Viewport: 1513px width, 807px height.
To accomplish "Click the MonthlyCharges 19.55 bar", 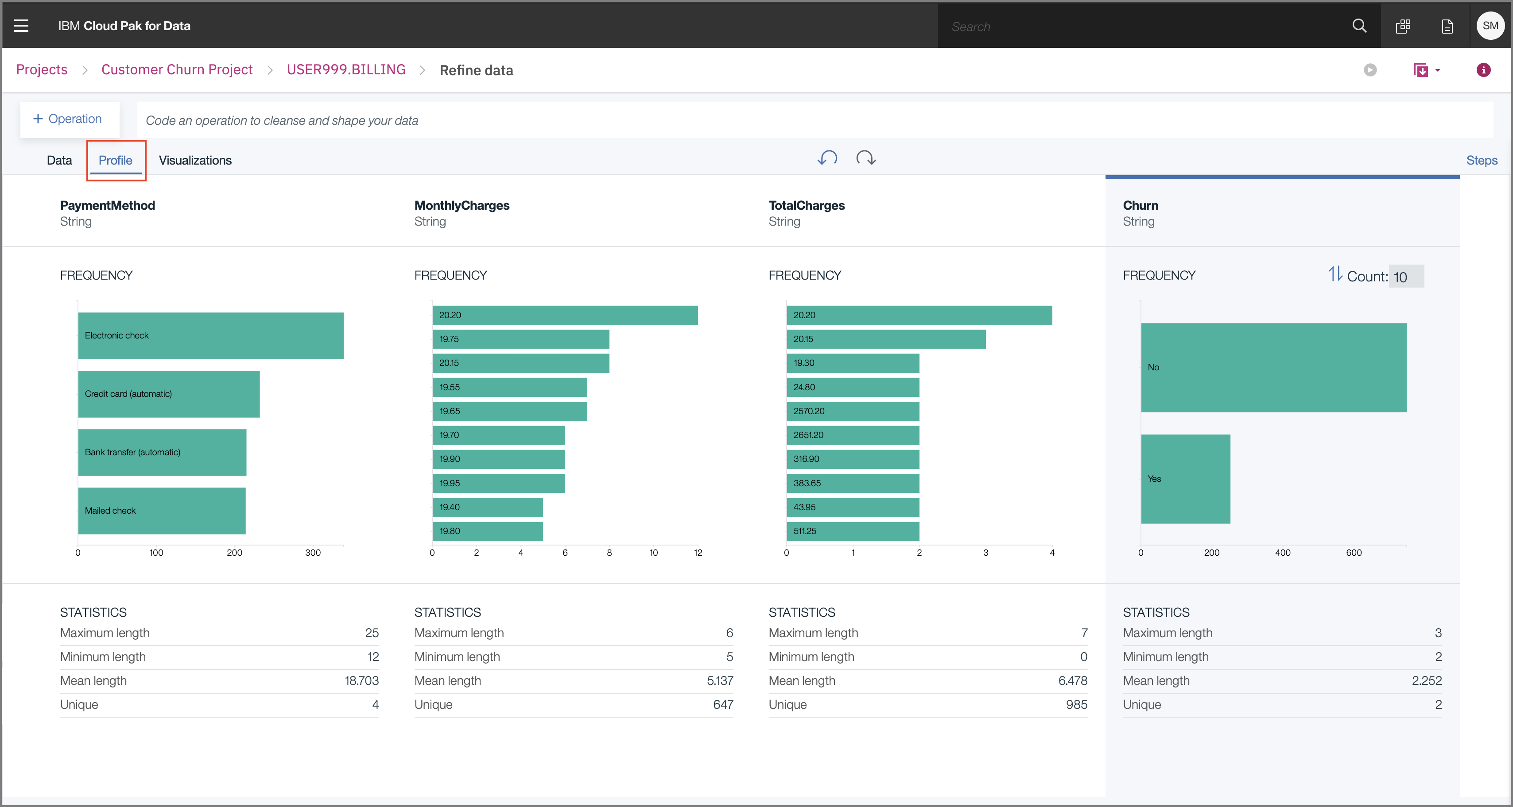I will click(510, 388).
